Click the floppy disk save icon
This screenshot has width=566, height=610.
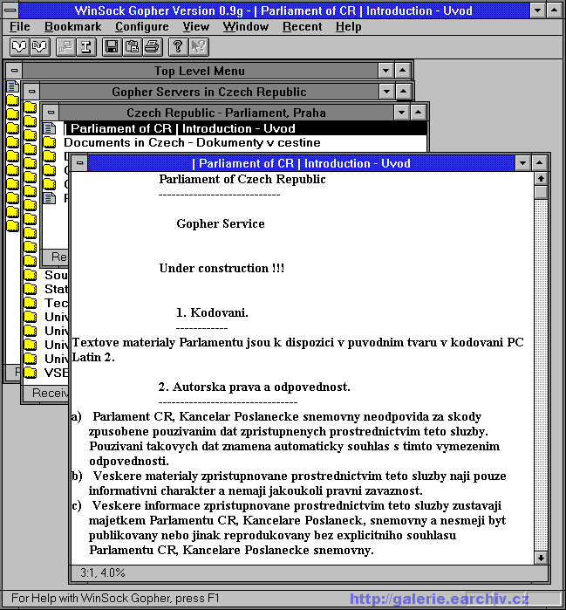(x=112, y=47)
